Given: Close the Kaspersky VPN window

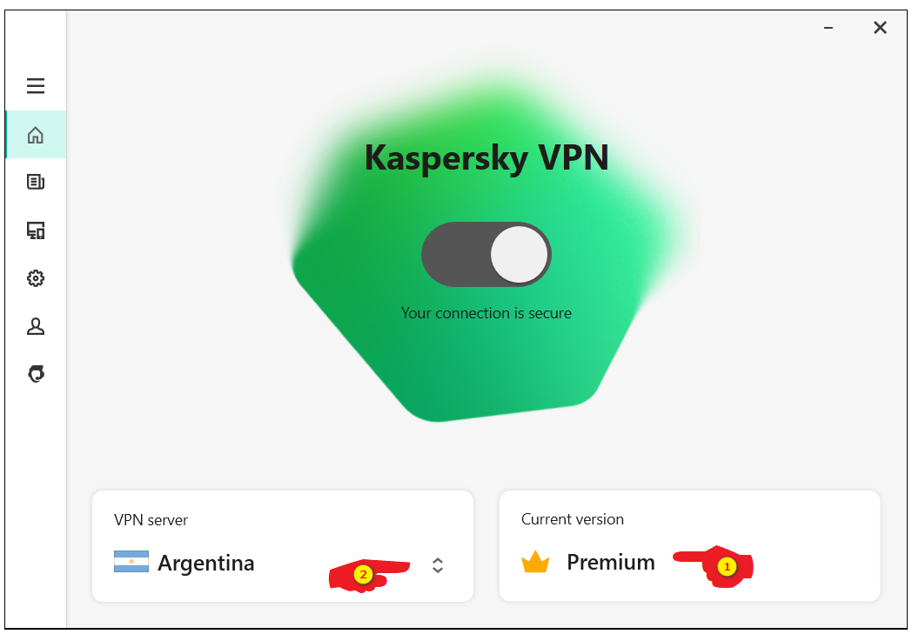Looking at the screenshot, I should click(x=880, y=28).
